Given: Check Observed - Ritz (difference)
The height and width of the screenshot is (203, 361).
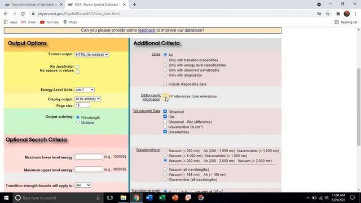Looking at the screenshot, I should 165,122.
